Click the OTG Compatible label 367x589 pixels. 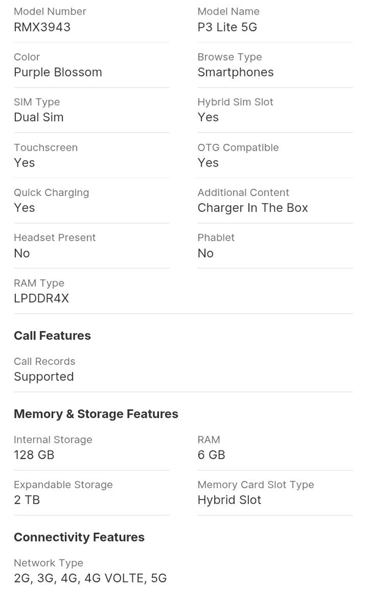[238, 148]
